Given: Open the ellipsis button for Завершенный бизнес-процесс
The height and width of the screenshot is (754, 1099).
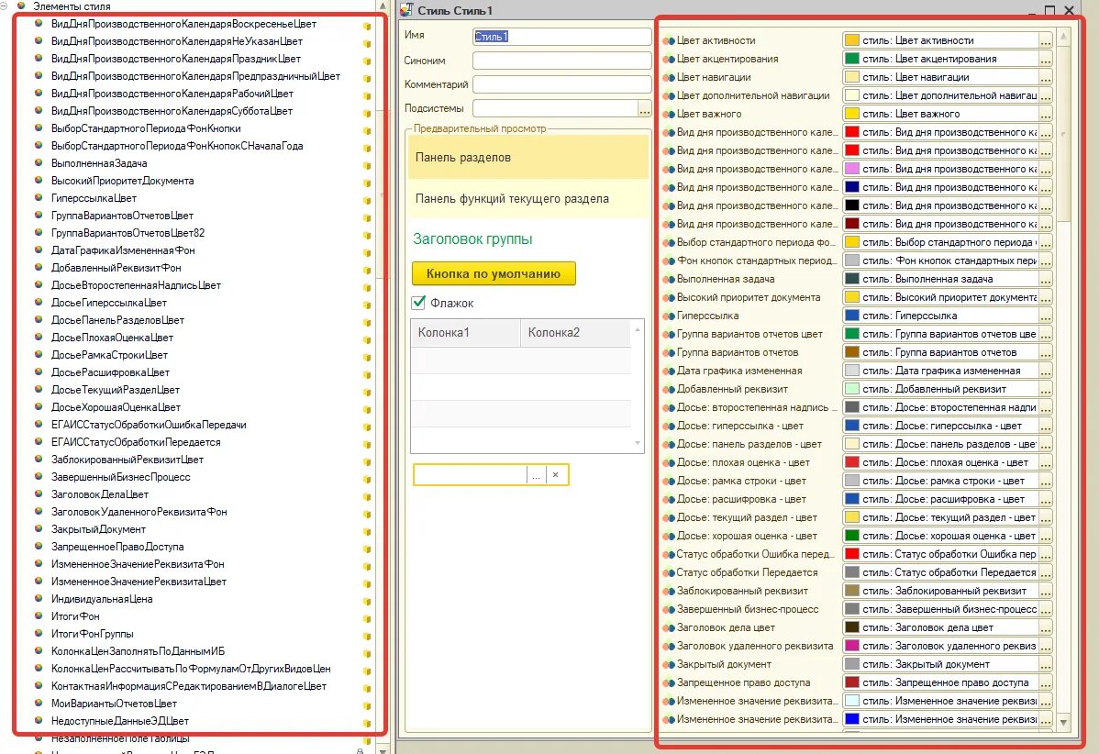Looking at the screenshot, I should point(1045,609).
